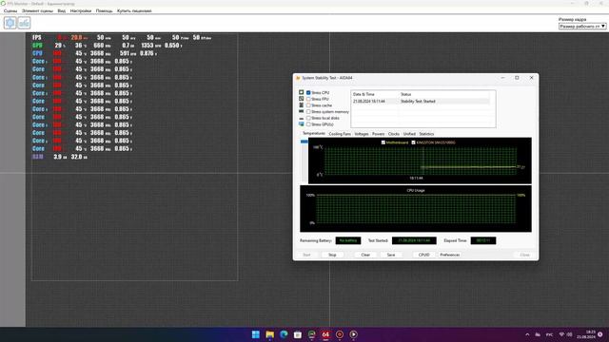This screenshot has height=342, width=609.
Task: Enable Stress GPU(s) checkbox
Action: coord(308,124)
